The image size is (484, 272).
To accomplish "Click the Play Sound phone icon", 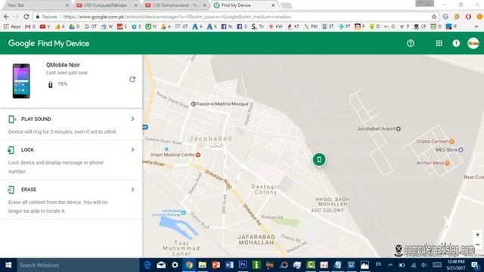I will 12,119.
